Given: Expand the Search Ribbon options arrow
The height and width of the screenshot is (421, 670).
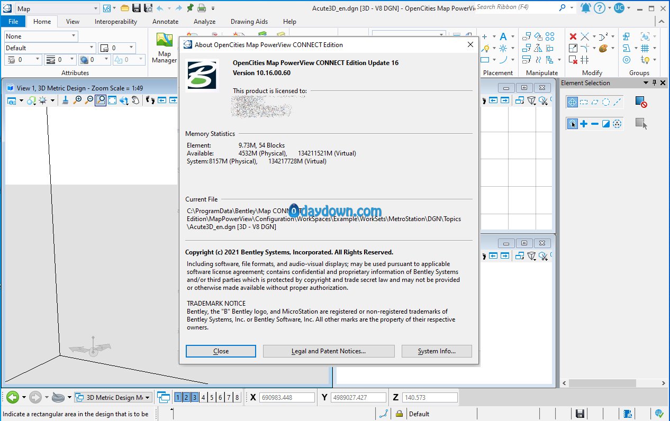Looking at the screenshot, I should point(572,8).
